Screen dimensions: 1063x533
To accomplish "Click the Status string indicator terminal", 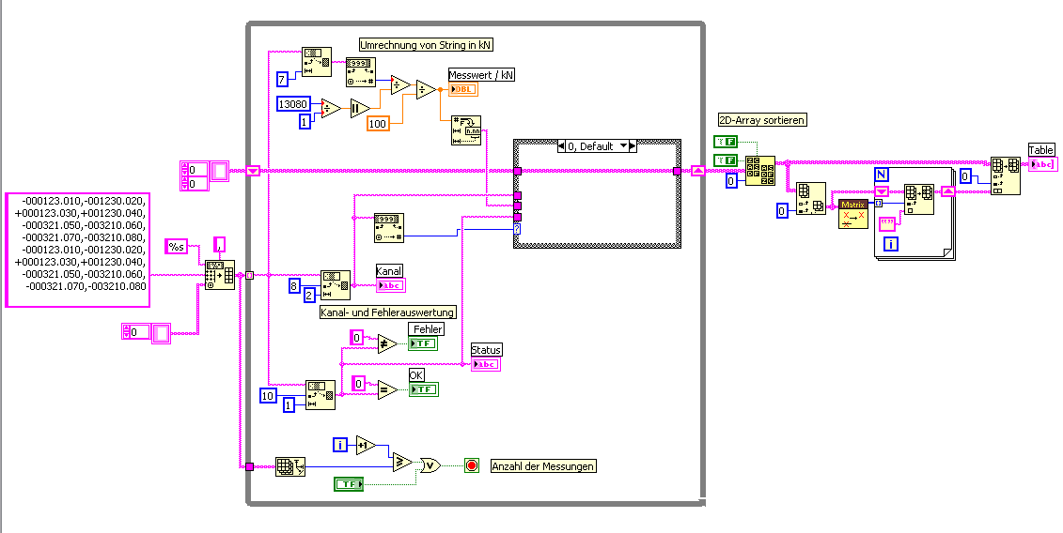I will [x=486, y=364].
